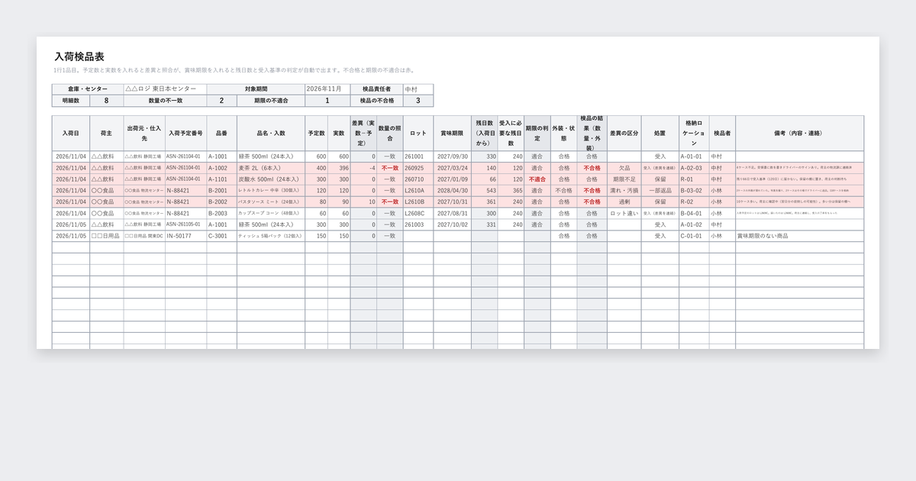The height and width of the screenshot is (481, 916).
Task: Click the difference cell showing -4
Action: tap(363, 168)
